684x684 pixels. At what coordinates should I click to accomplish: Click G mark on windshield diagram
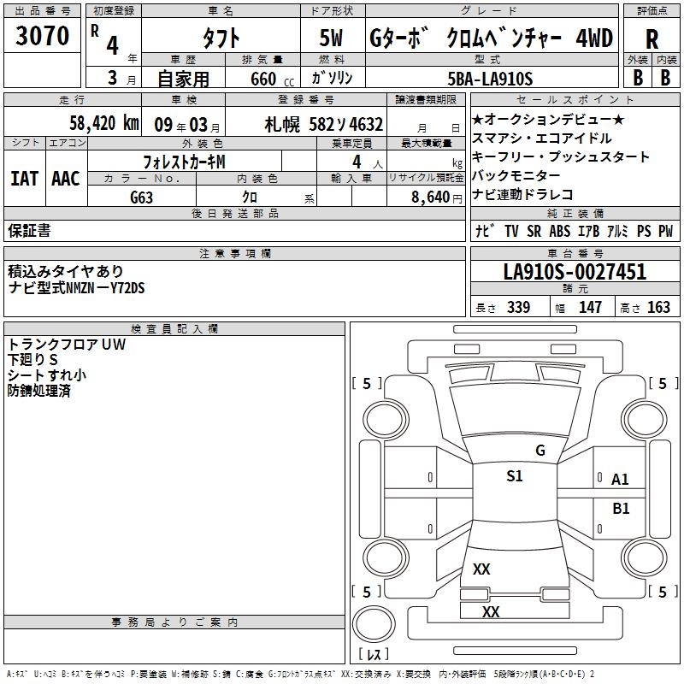tap(540, 451)
